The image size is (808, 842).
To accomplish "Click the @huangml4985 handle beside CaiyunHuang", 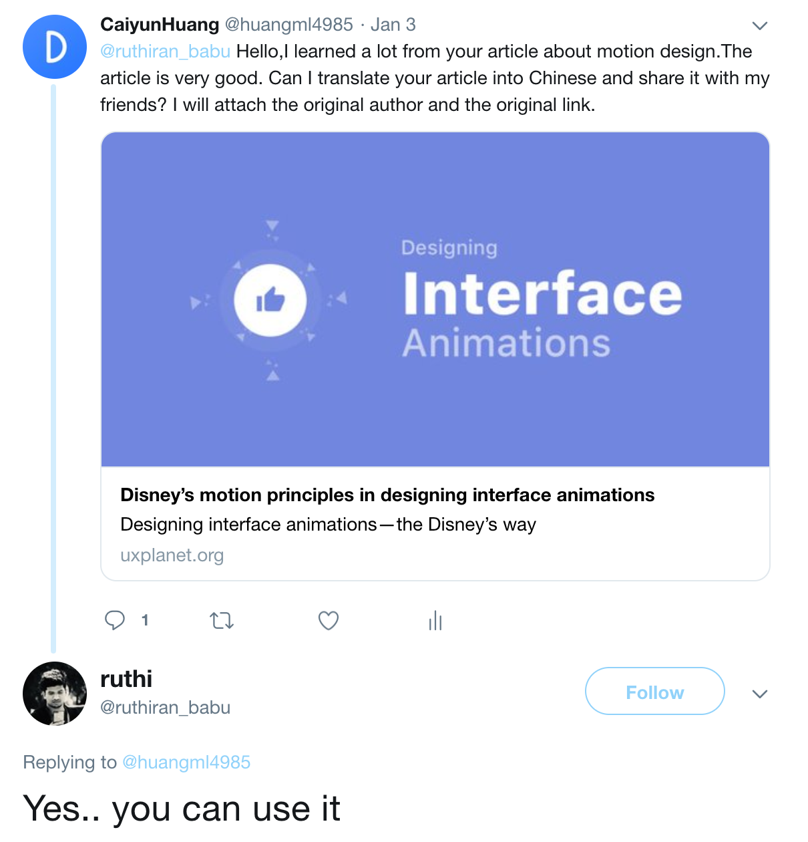I will click(288, 25).
